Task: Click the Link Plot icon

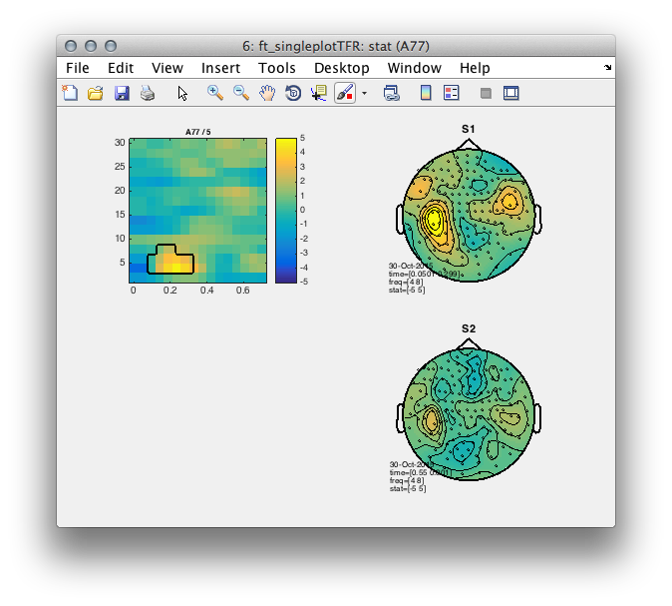Action: (391, 93)
